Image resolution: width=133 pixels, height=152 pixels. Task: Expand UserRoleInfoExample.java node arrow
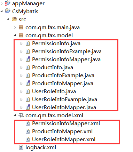pos(21,99)
